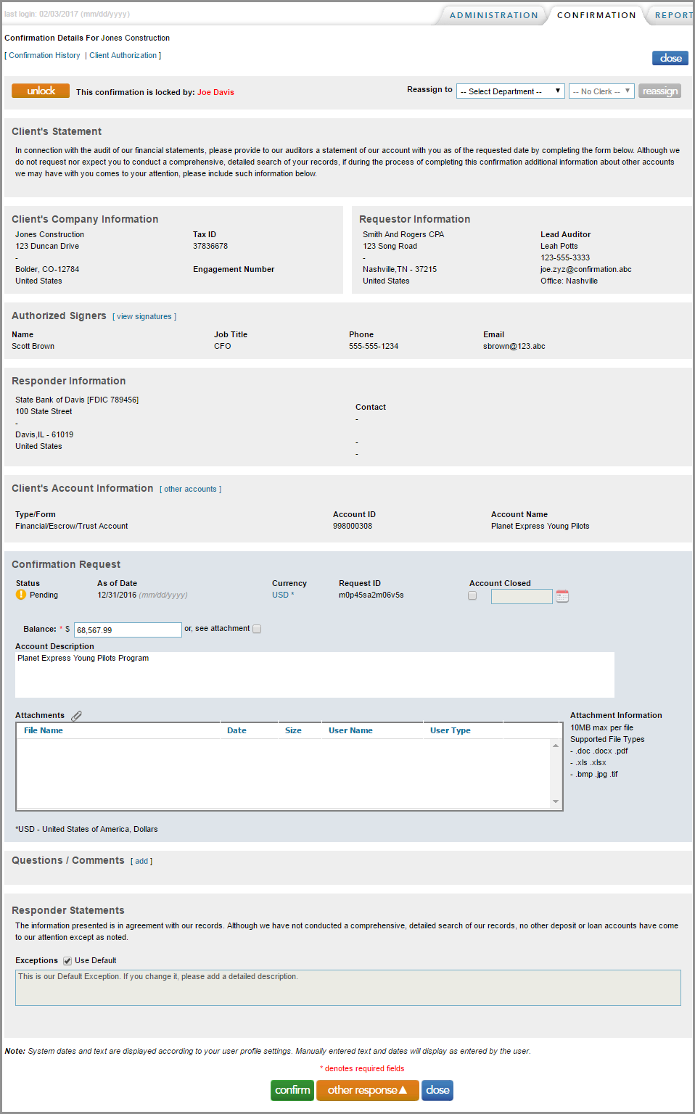The height and width of the screenshot is (1114, 695).
Task: Open the Confirmation History link
Action: [x=44, y=55]
